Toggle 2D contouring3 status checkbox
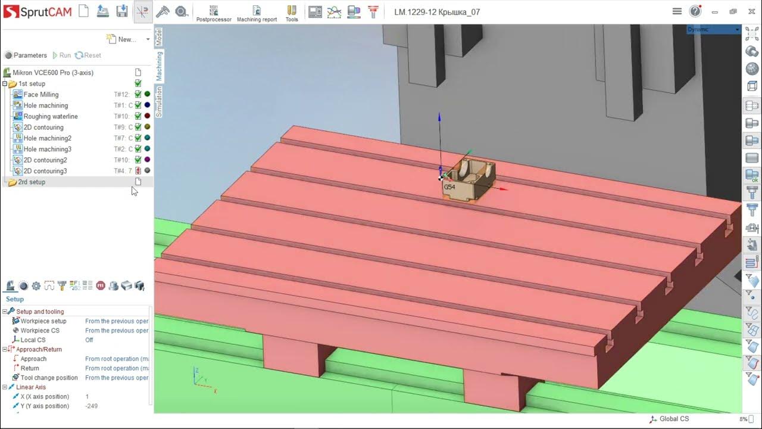 [138, 171]
